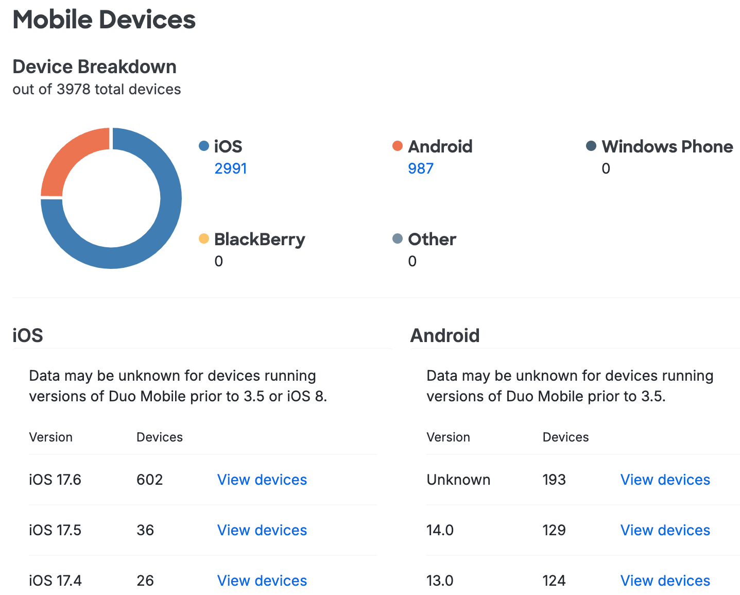Click the gray Other legend dot
The image size is (740, 595).
tap(397, 239)
